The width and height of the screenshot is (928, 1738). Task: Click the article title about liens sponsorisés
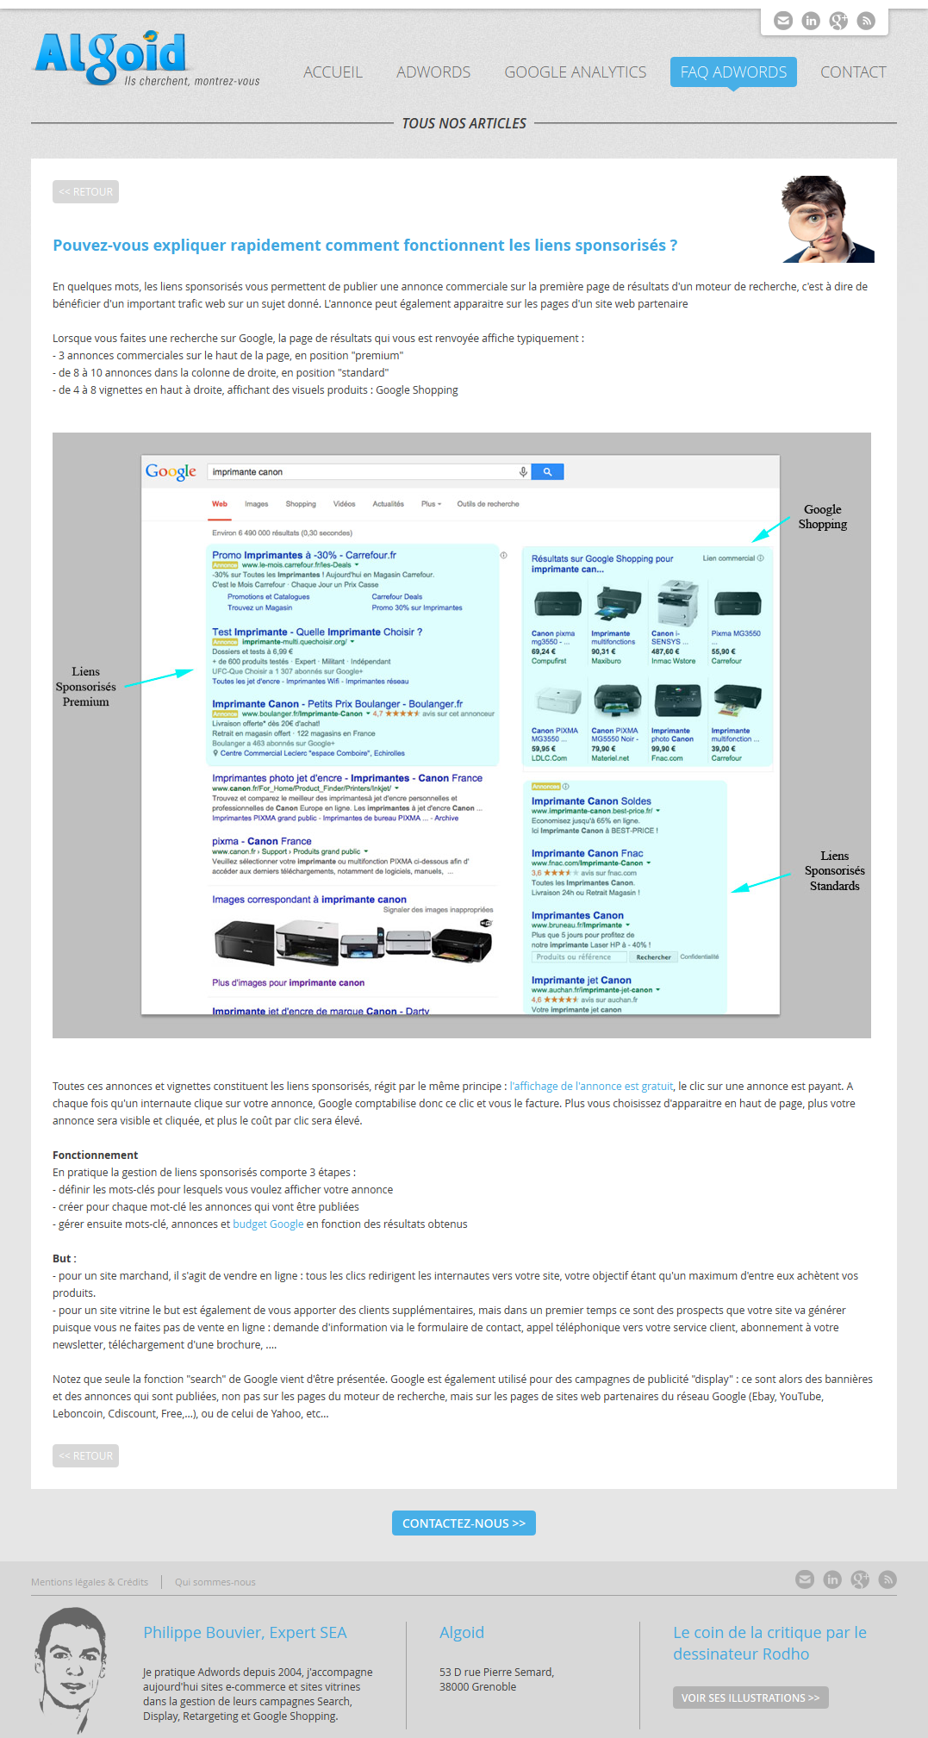coord(365,245)
